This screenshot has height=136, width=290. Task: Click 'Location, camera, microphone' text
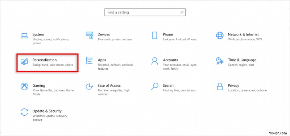coord(247,90)
